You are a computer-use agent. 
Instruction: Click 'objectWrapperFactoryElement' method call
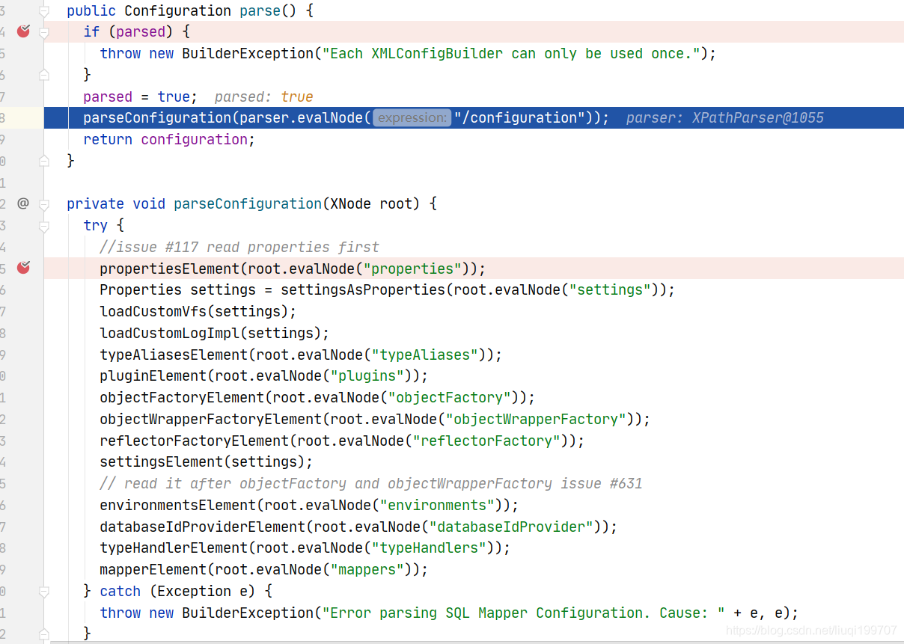click(210, 419)
